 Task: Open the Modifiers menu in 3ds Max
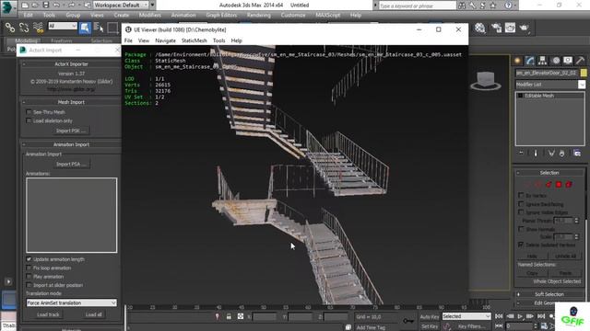click(x=149, y=15)
